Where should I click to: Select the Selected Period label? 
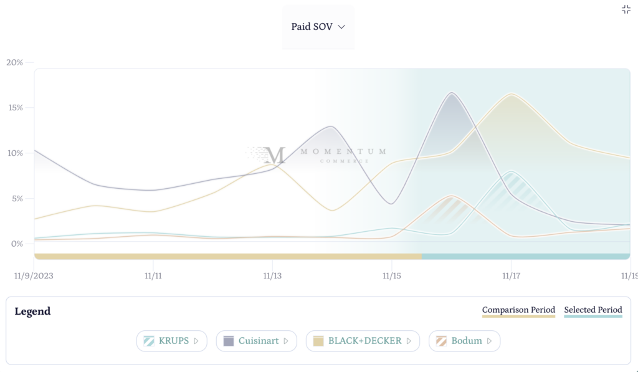click(593, 310)
